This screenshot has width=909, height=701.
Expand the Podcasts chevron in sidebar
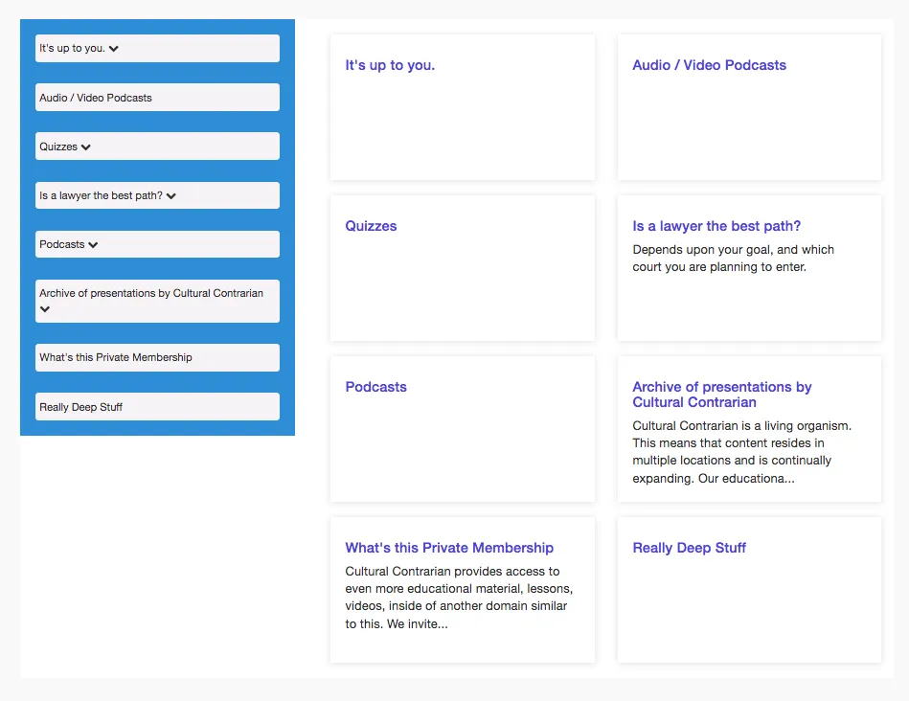coord(93,245)
